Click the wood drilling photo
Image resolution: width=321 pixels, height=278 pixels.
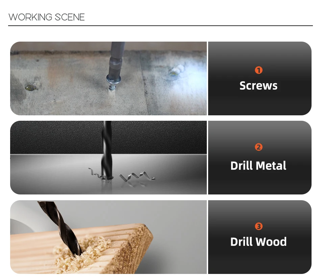point(108,237)
